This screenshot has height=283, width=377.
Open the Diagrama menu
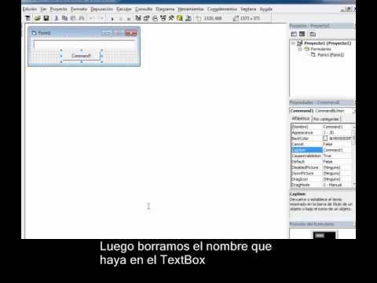point(165,9)
